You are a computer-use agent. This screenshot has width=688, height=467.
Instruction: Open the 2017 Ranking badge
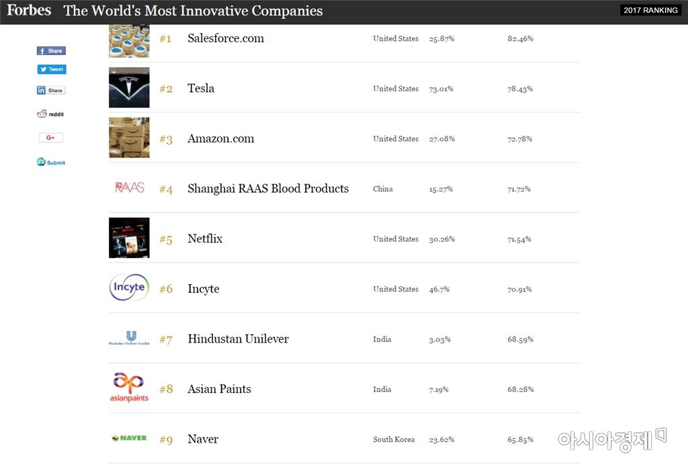point(650,10)
